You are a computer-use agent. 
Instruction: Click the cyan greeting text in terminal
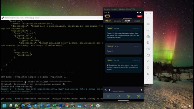tap(52, 90)
